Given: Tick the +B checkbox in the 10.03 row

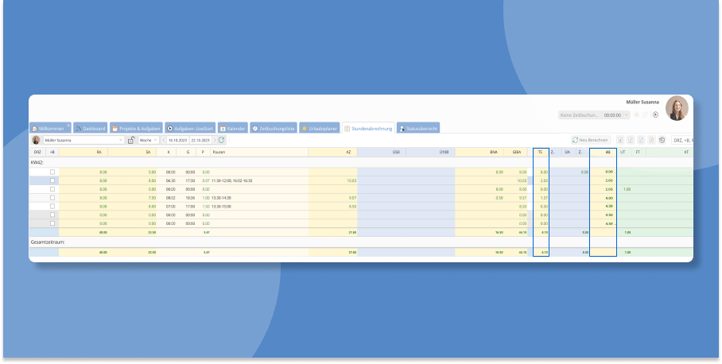Looking at the screenshot, I should (x=52, y=180).
